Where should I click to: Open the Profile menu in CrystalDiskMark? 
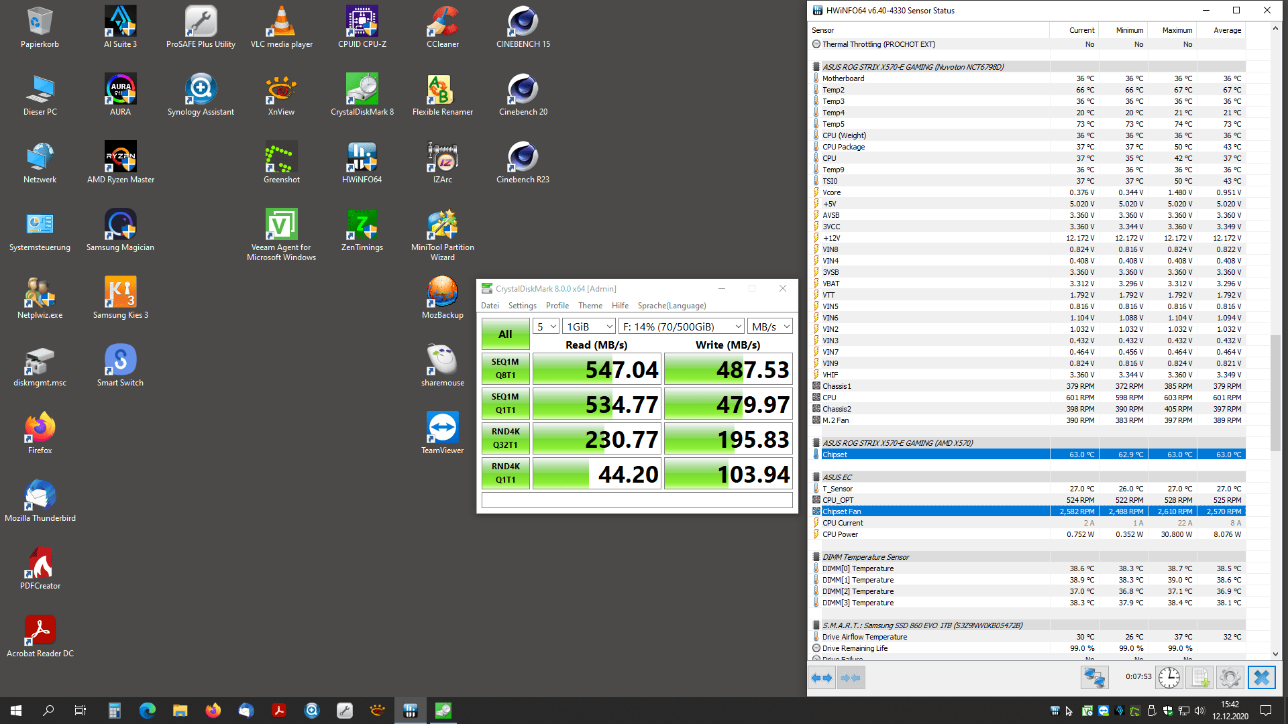557,306
